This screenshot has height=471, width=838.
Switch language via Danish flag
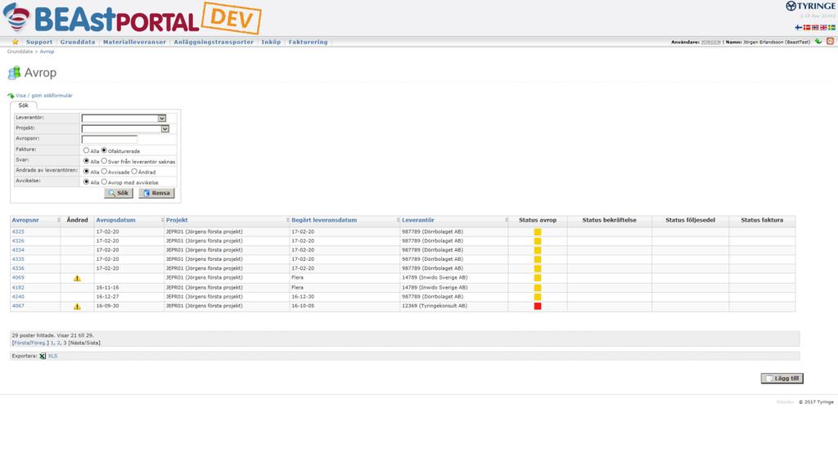point(807,27)
